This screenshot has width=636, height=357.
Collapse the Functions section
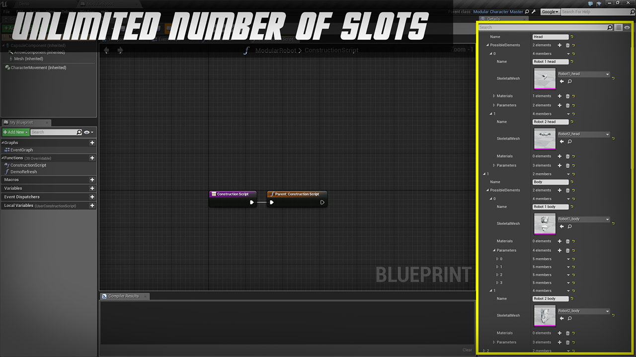point(2,158)
